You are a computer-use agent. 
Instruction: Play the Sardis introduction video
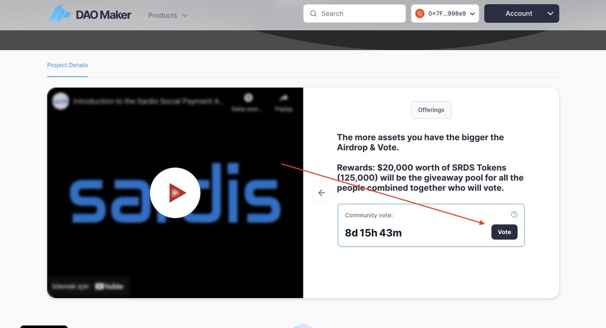click(175, 193)
